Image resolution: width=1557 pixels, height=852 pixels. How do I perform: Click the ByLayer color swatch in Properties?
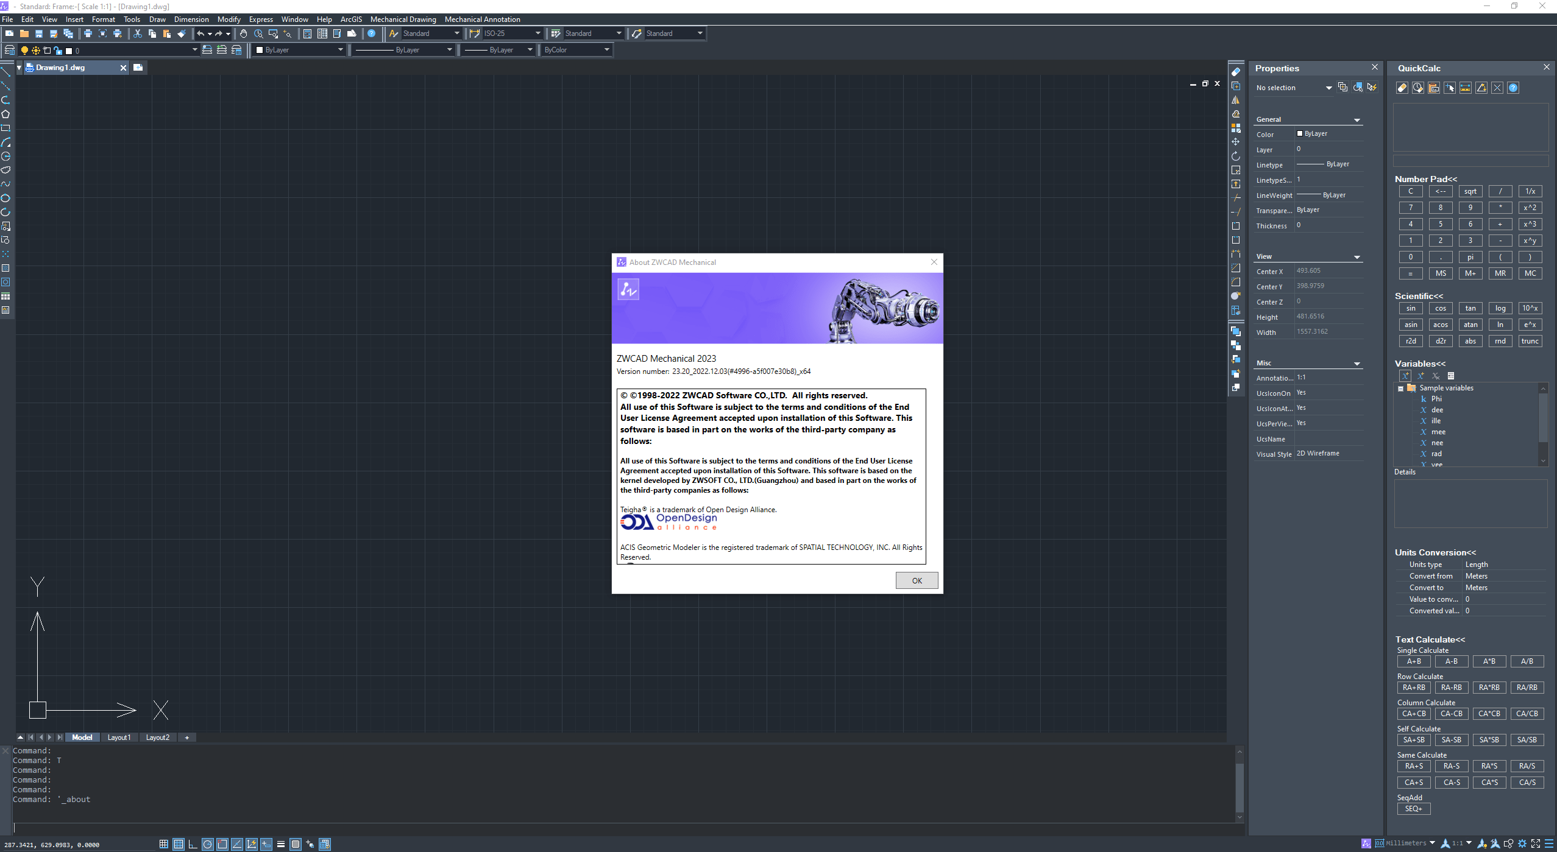pyautogui.click(x=1300, y=133)
